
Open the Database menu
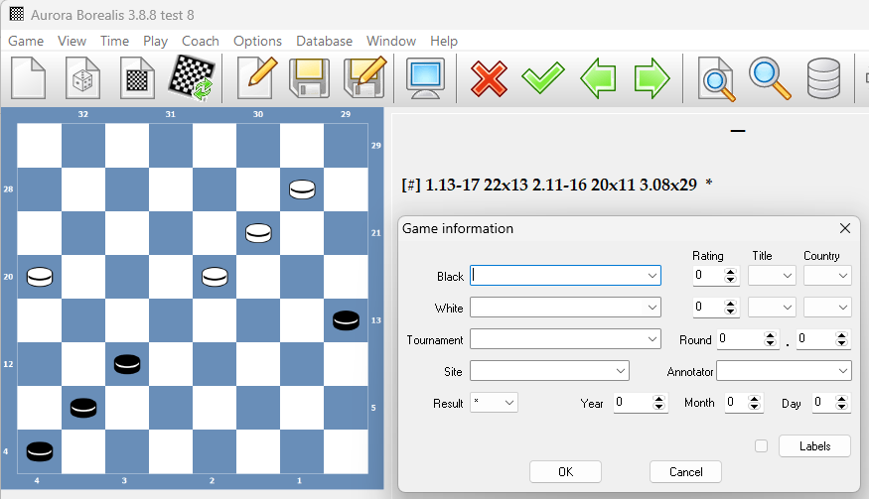coord(324,41)
